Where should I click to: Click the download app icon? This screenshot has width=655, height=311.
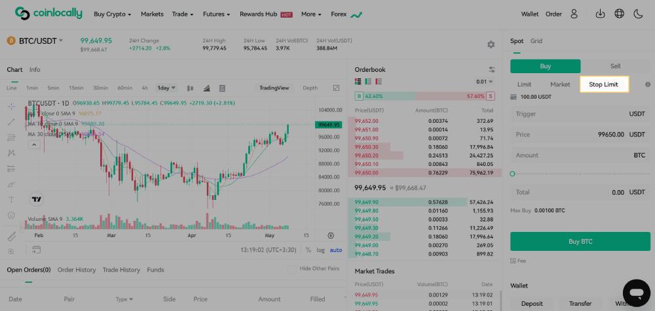(x=600, y=14)
